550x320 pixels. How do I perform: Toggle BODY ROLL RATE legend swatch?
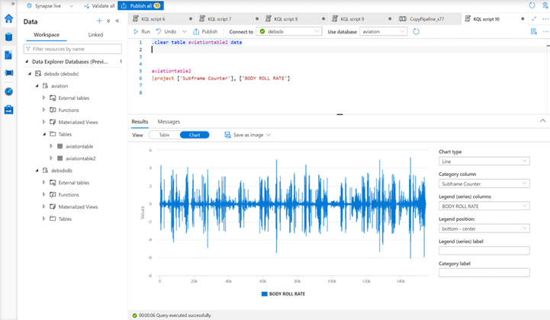coord(265,293)
